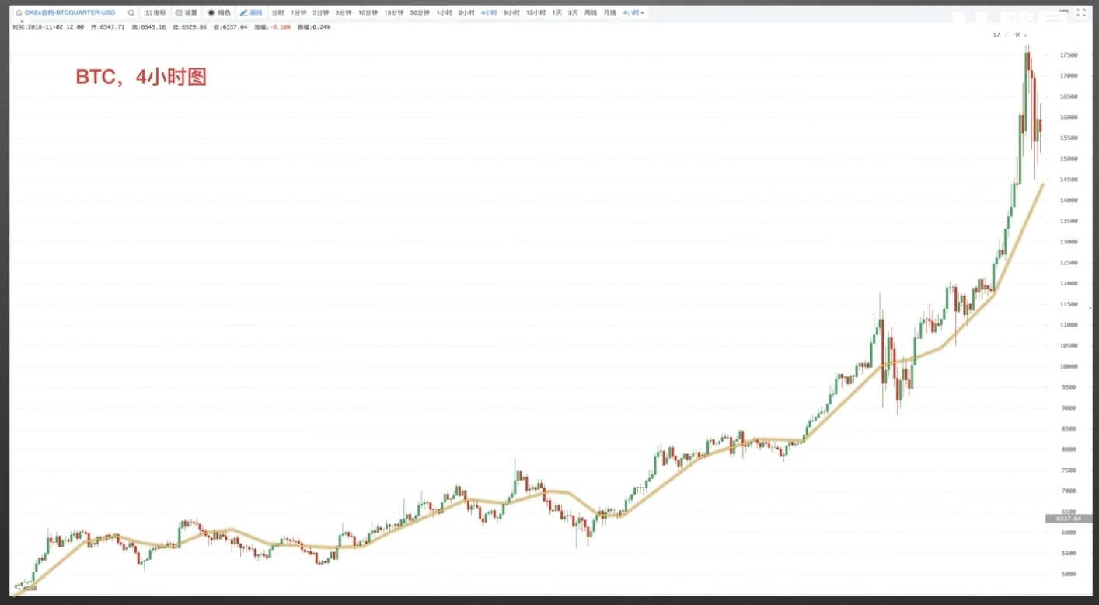Switch chart to 30分钟 interval
The image size is (1099, 605).
coord(419,13)
